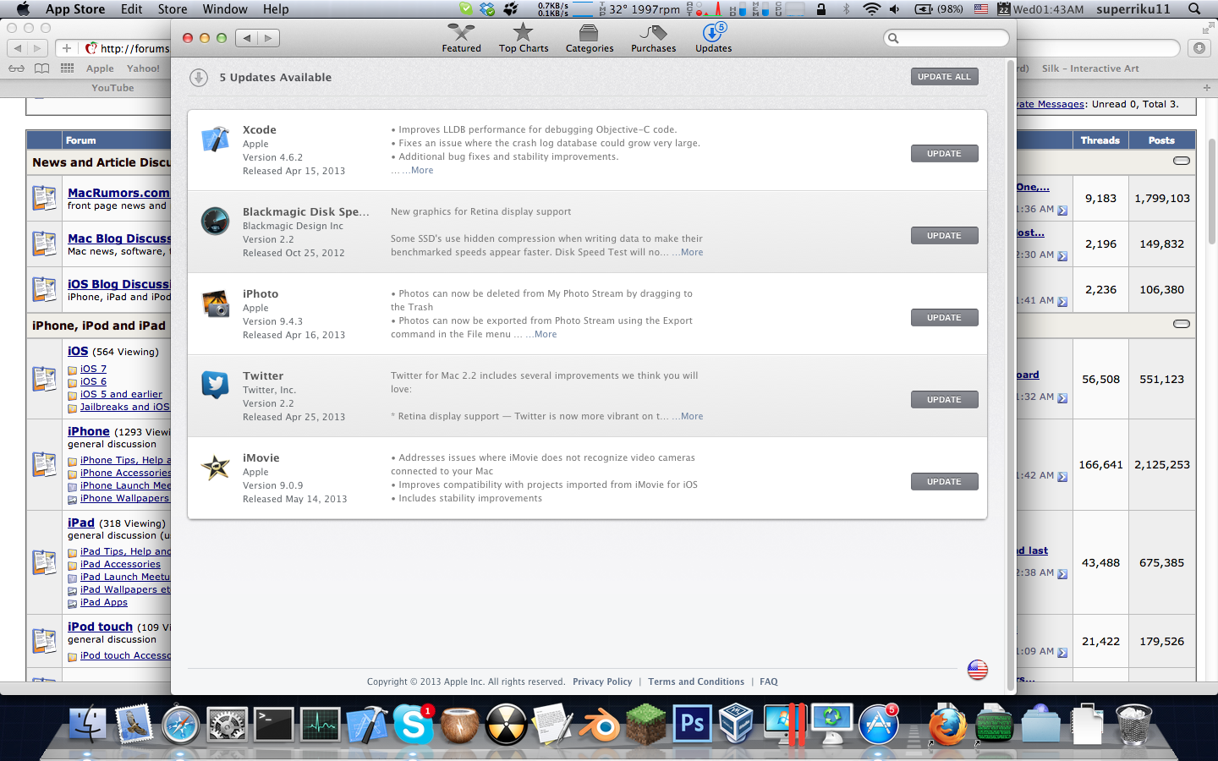
Task: Open Skype from the Dock
Action: pos(414,725)
